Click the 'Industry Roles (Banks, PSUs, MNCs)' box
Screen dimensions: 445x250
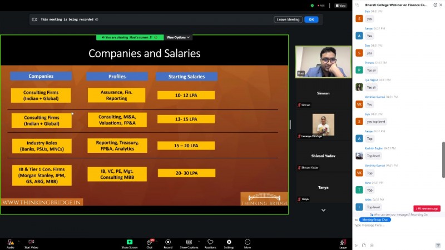tap(42, 146)
